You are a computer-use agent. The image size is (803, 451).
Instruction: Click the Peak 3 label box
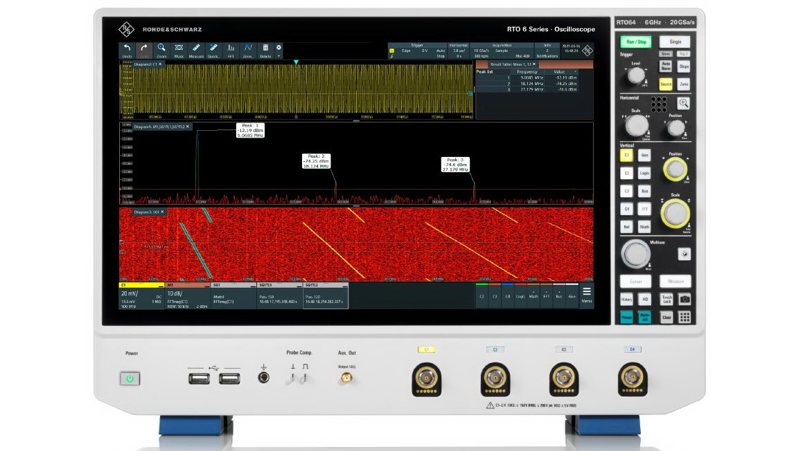point(455,165)
